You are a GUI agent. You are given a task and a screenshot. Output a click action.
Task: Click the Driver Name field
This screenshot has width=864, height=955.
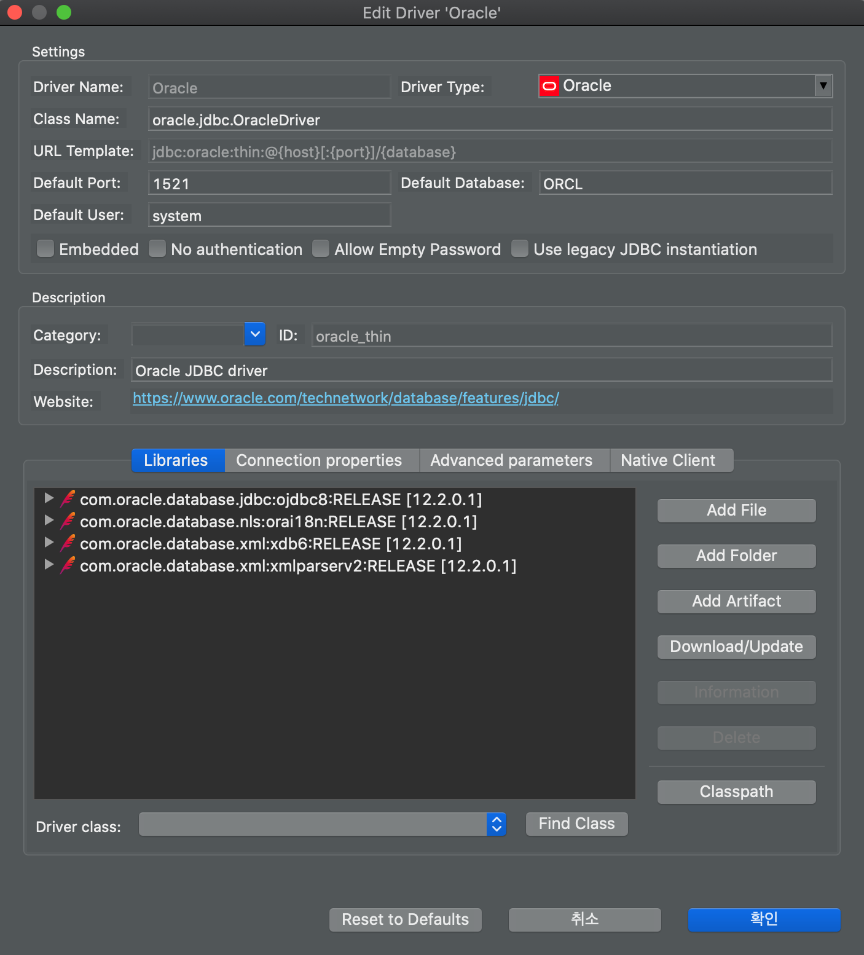click(x=269, y=87)
